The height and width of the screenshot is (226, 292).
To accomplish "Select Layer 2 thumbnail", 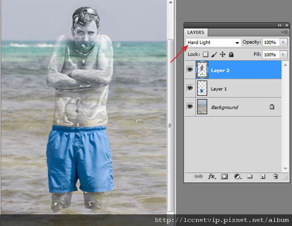I will tap(202, 69).
